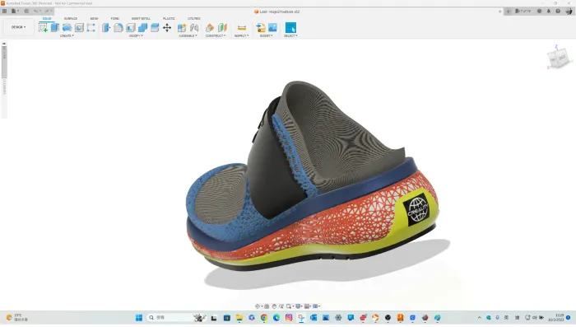
Task: Click the ViewCube orientation cube
Action: [x=558, y=58]
